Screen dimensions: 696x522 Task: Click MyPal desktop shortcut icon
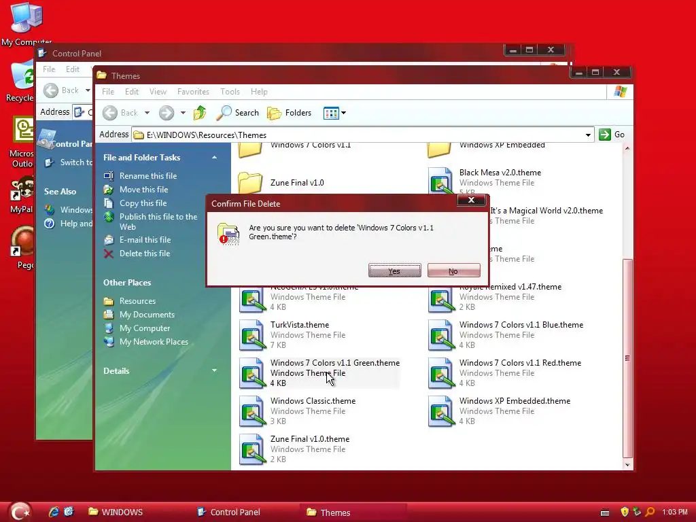[22, 189]
